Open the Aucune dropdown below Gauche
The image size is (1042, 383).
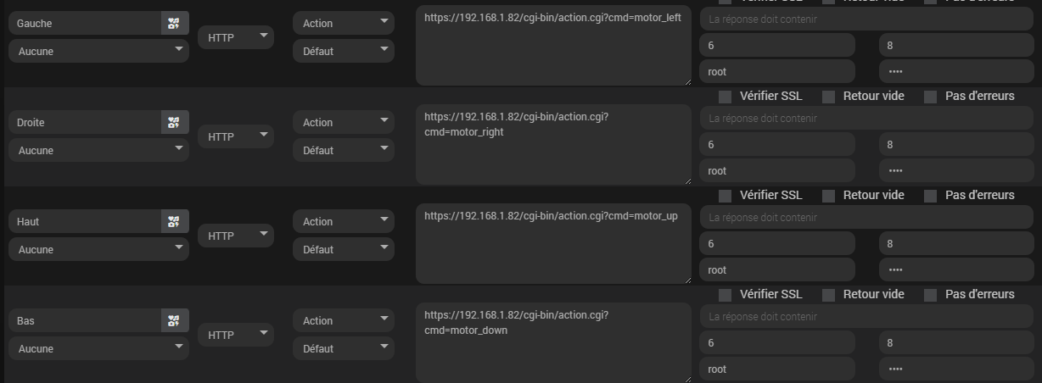pyautogui.click(x=98, y=51)
